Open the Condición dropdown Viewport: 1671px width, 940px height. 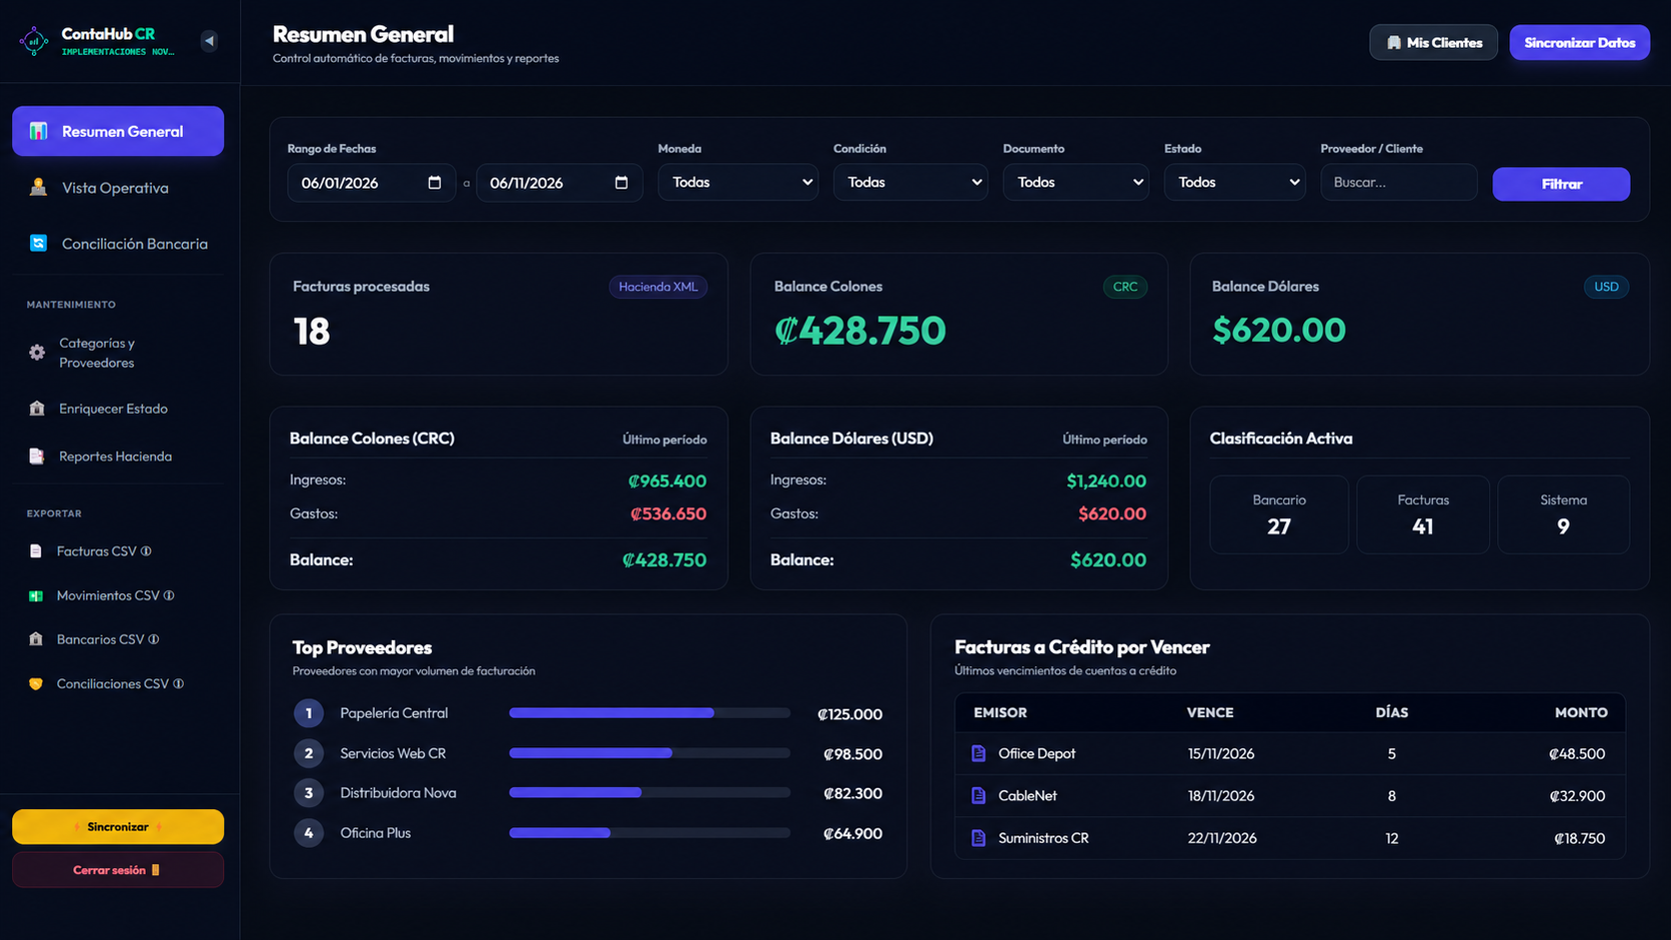point(910,182)
